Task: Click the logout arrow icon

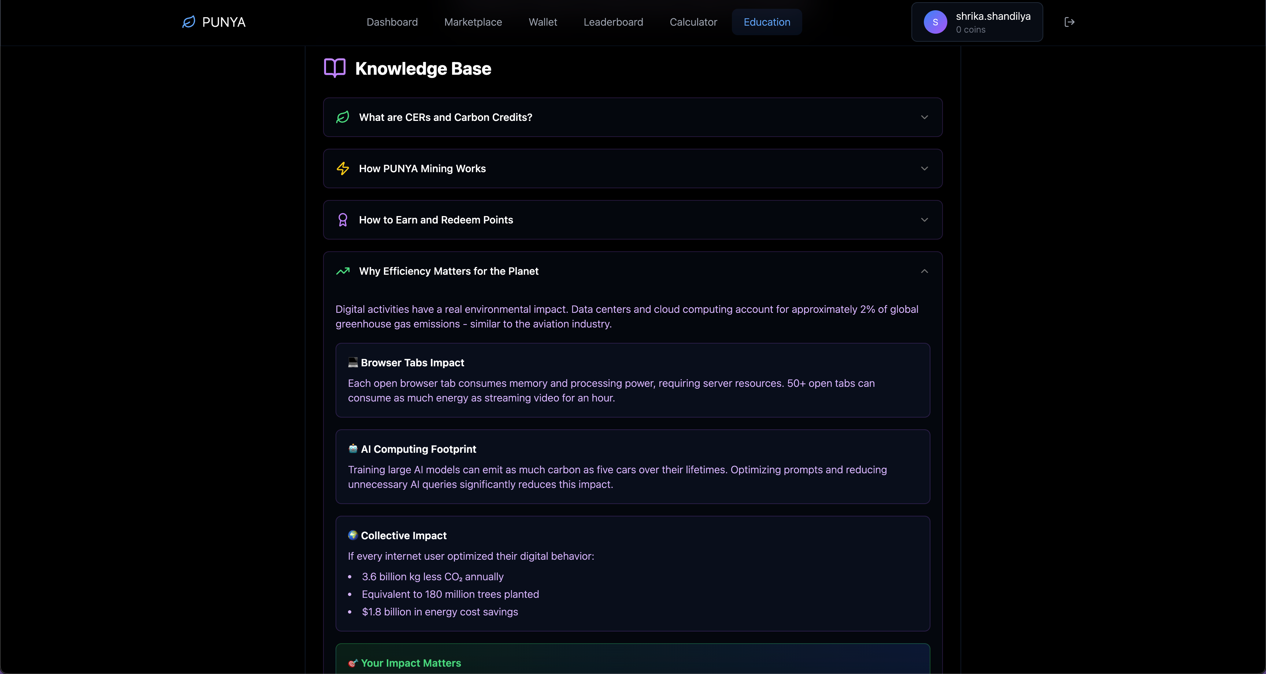Action: 1069,22
